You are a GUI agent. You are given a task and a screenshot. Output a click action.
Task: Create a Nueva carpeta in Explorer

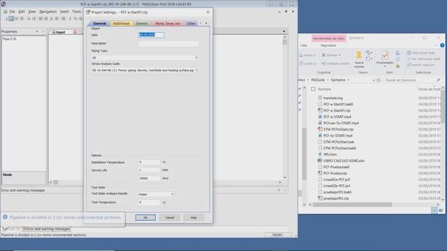click(359, 59)
